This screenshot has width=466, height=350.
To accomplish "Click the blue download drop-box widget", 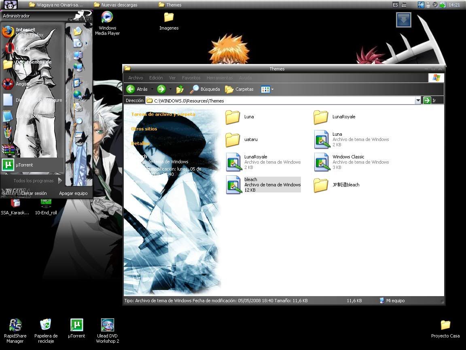I will click(x=404, y=20).
